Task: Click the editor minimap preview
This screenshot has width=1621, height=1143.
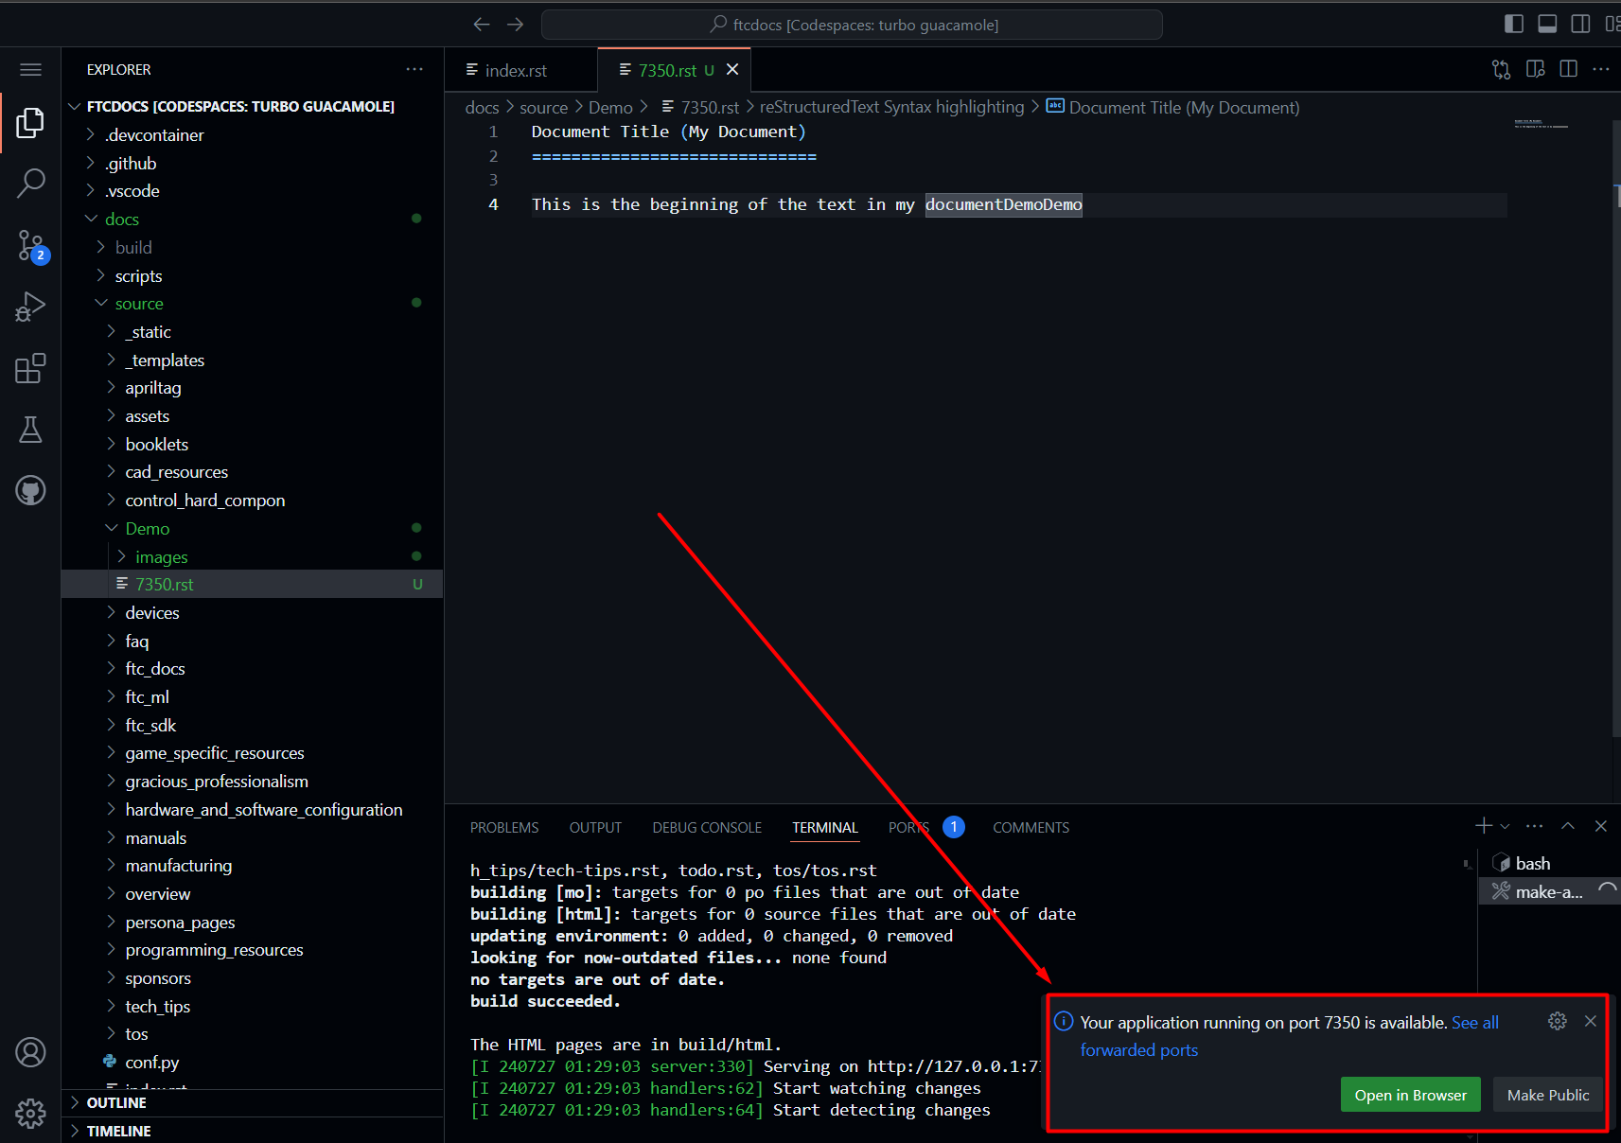Action: [x=1541, y=124]
